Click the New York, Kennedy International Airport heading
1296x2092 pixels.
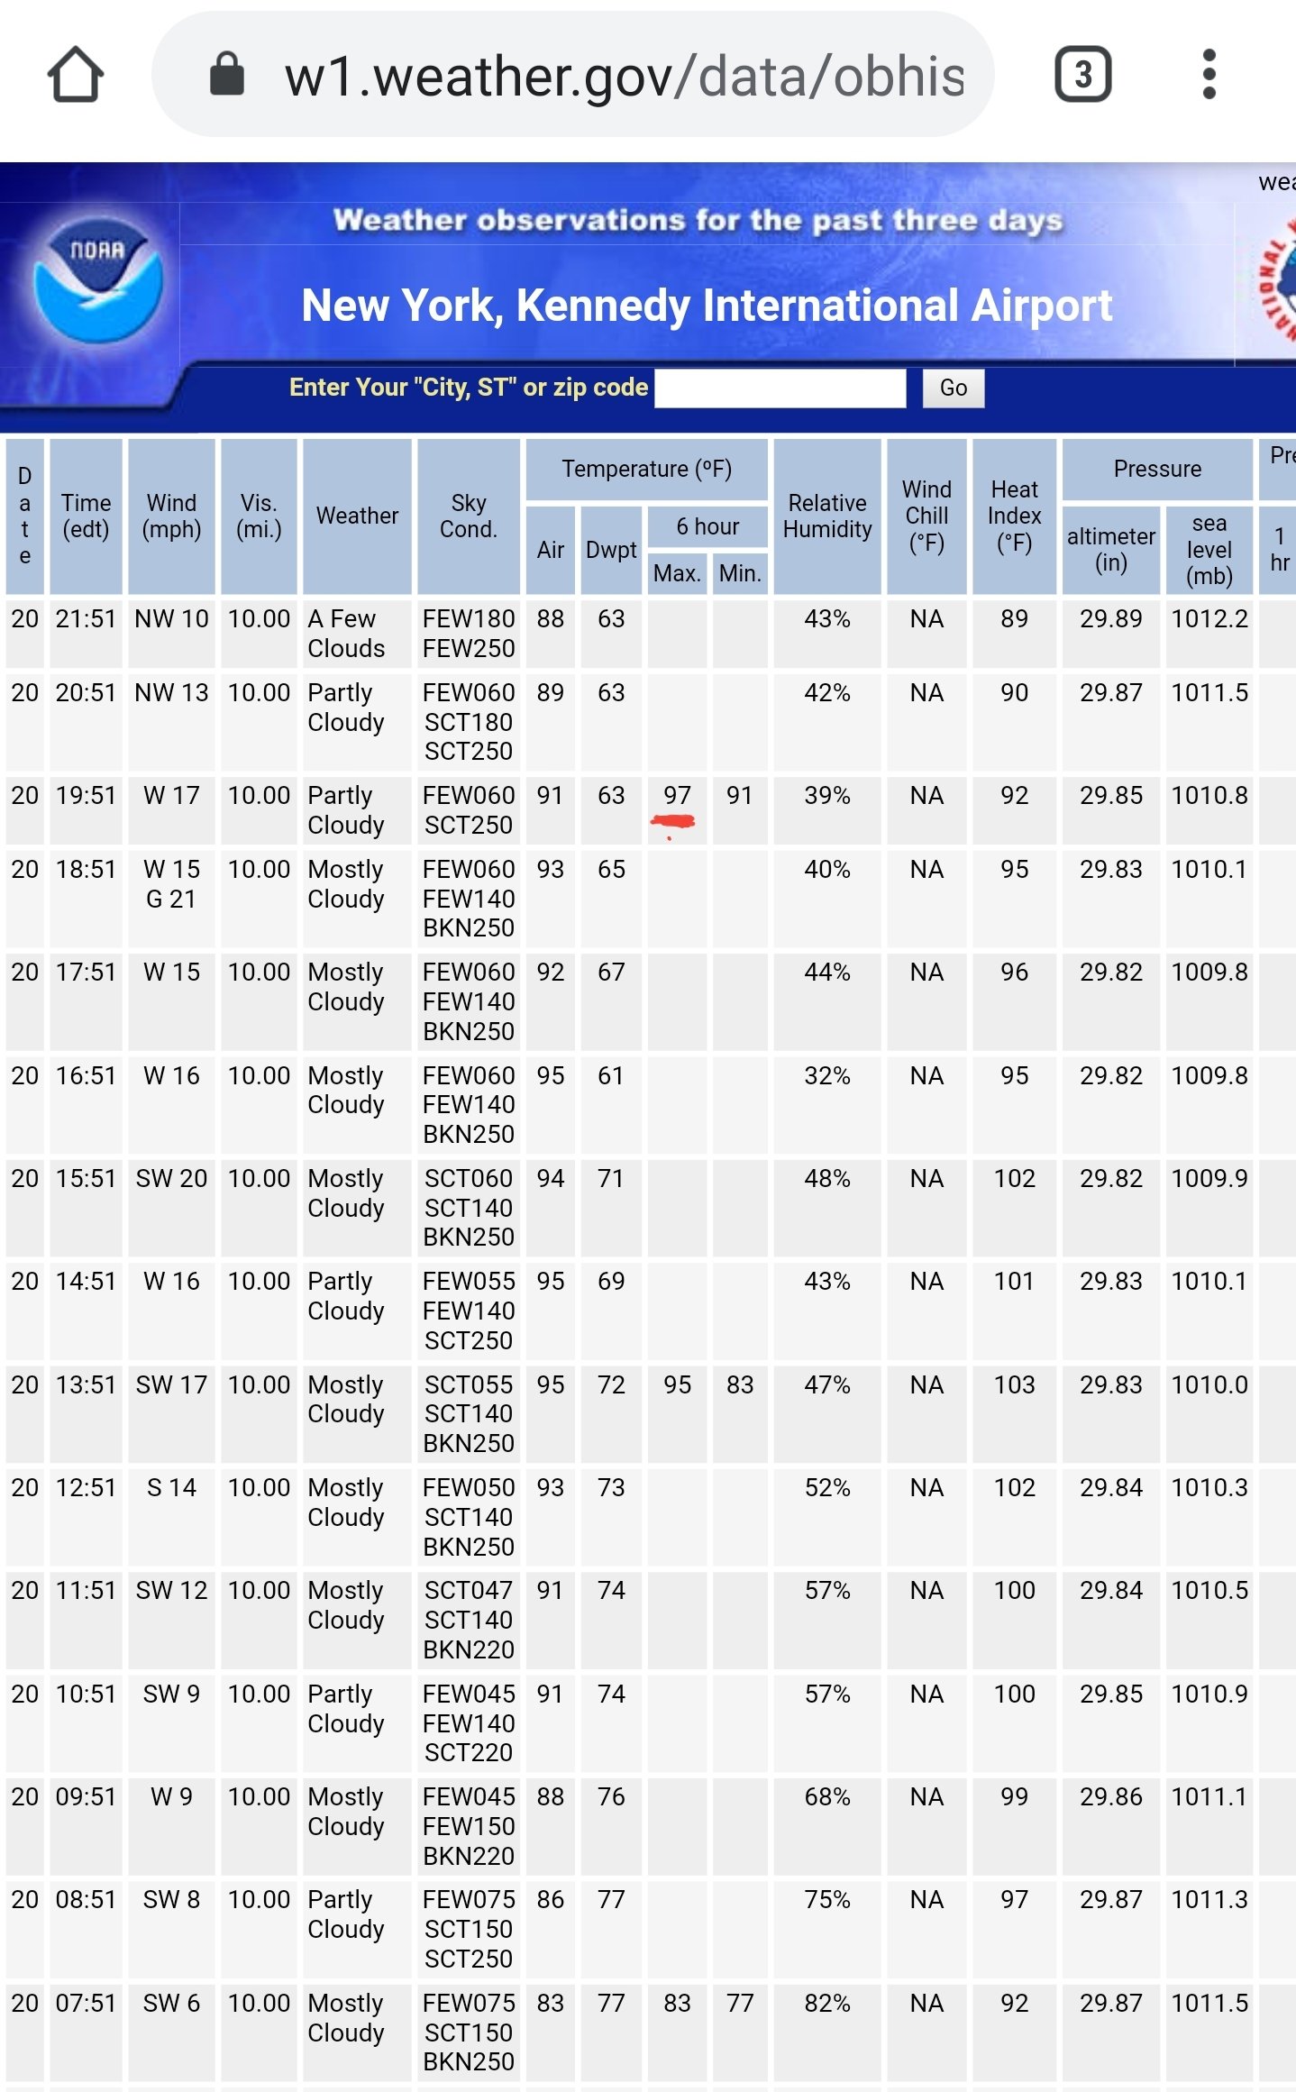(x=707, y=306)
